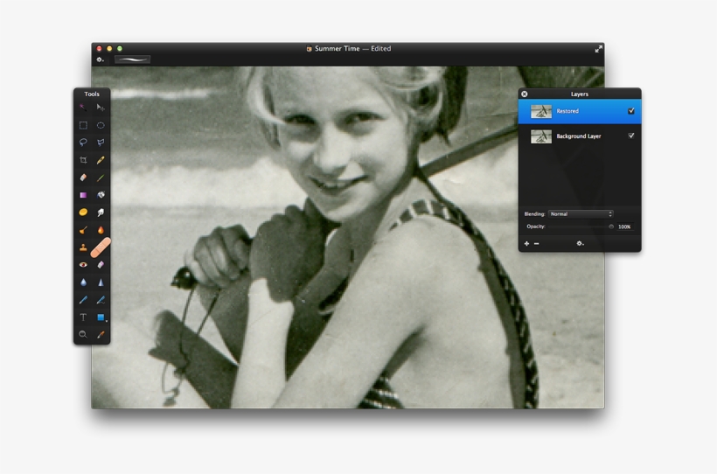Add a new layer with plus button

click(x=526, y=244)
